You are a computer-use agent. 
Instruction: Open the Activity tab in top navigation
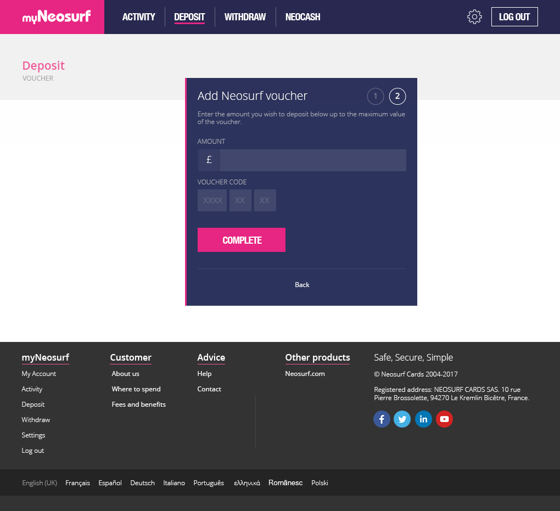(138, 17)
